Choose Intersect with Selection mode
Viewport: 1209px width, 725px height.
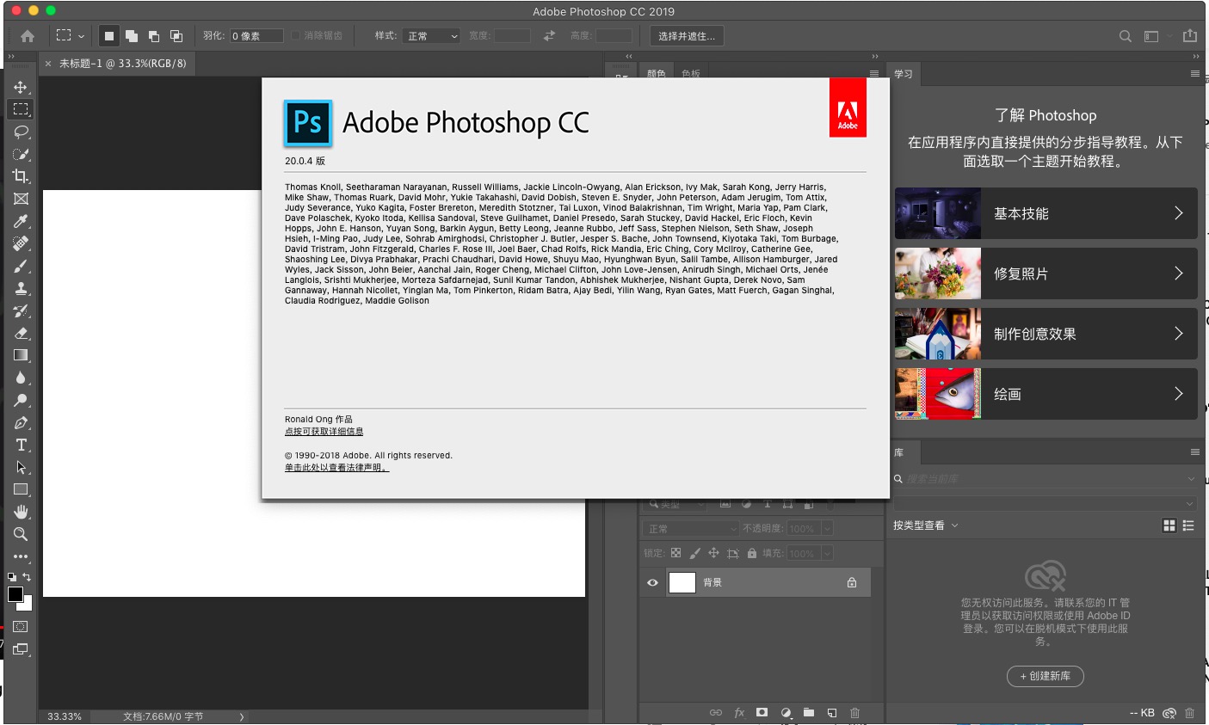(176, 35)
